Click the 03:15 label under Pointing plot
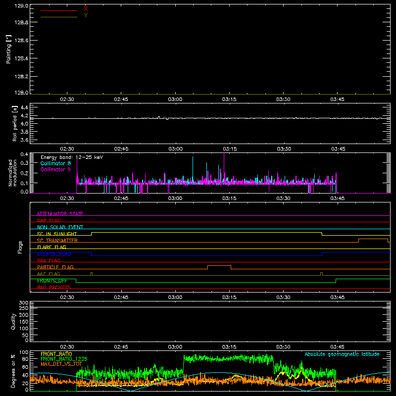 pyautogui.click(x=229, y=99)
